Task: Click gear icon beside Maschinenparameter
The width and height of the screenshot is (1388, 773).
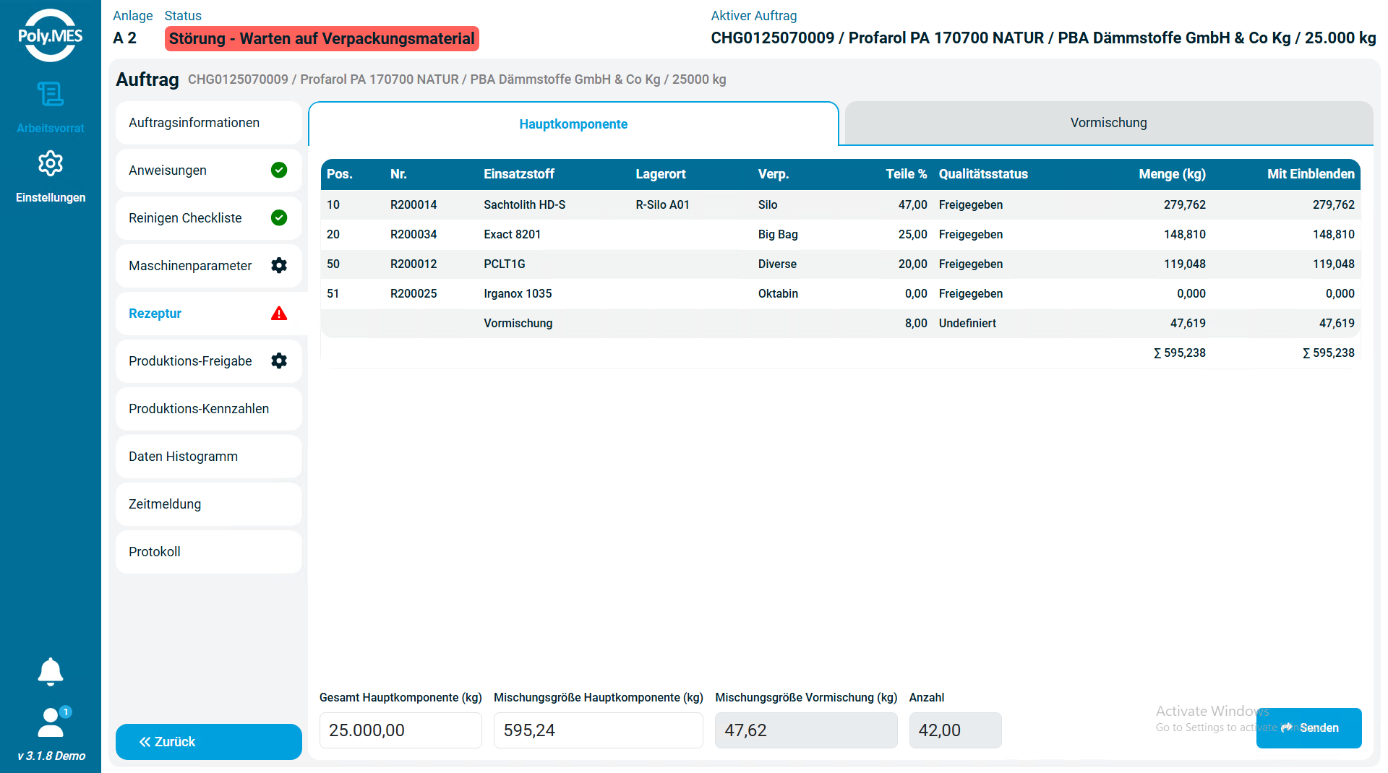Action: point(279,266)
